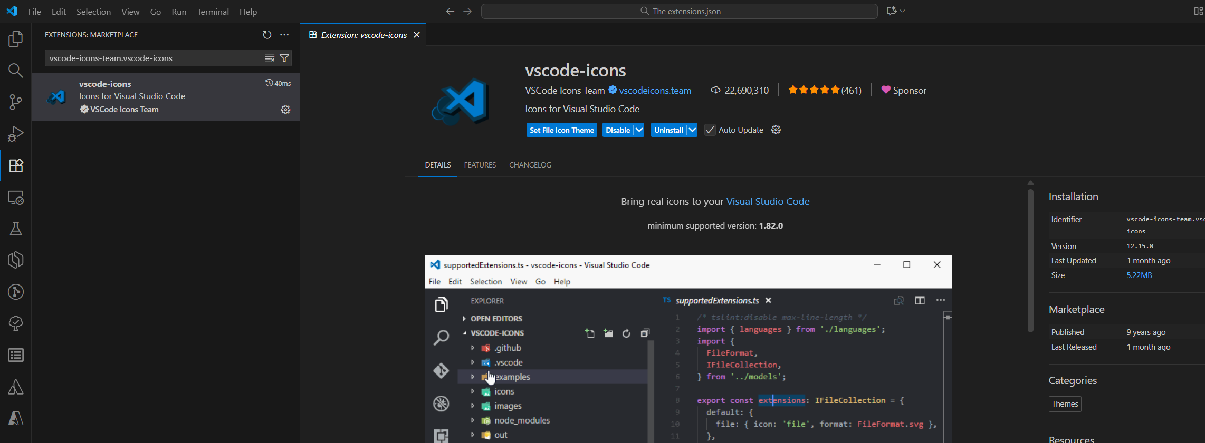Close the Extension: vscode-icons tab
1205x443 pixels.
(417, 35)
